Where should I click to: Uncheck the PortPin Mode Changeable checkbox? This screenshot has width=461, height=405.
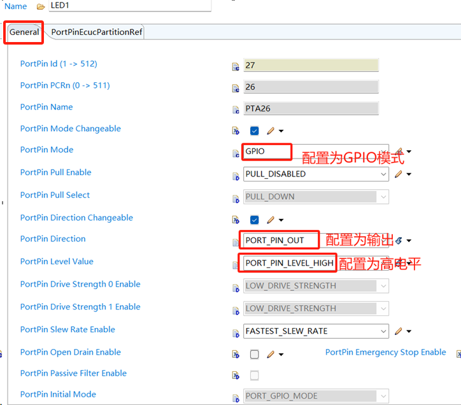pos(255,131)
